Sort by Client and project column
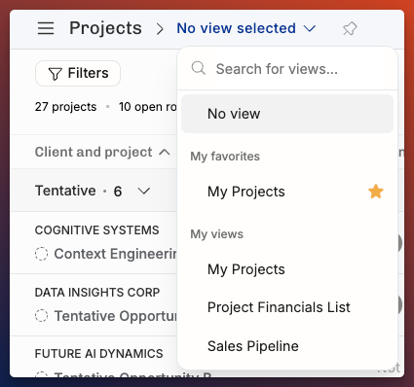 (x=102, y=152)
